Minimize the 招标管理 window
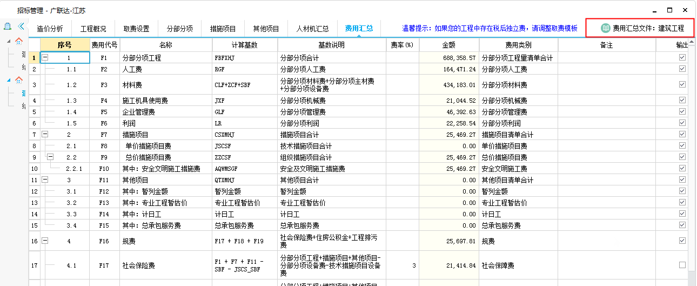 click(654, 10)
